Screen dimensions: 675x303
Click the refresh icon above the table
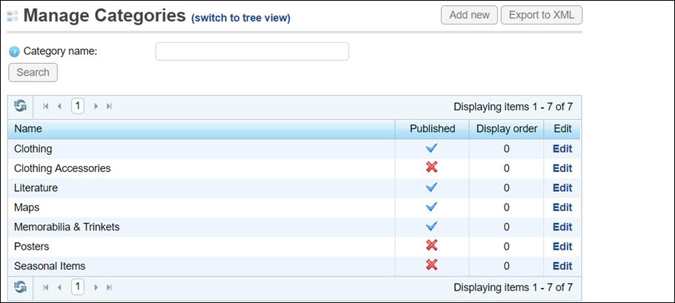20,107
